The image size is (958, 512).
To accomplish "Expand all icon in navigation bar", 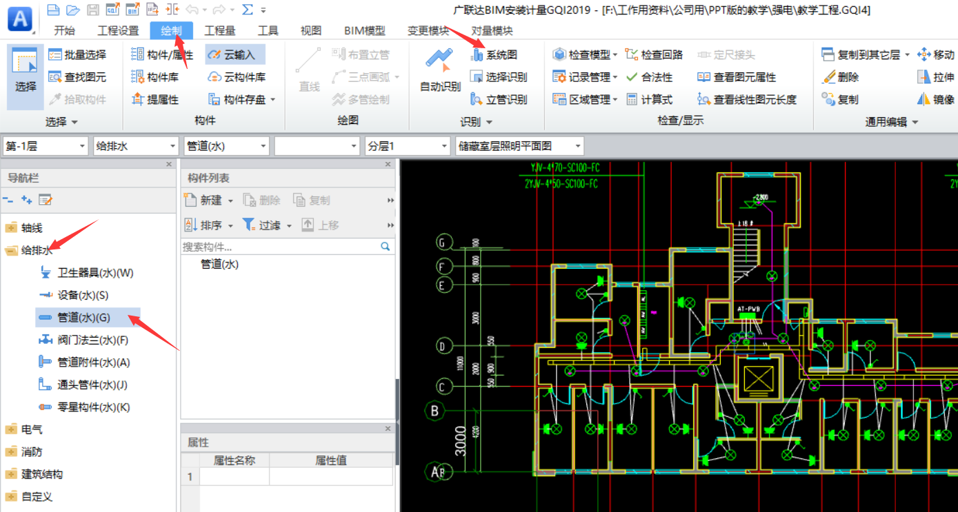I will pyautogui.click(x=27, y=200).
